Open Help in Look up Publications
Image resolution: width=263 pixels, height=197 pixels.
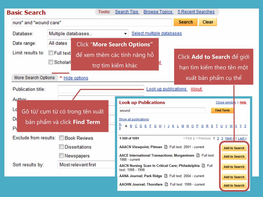[243, 102]
